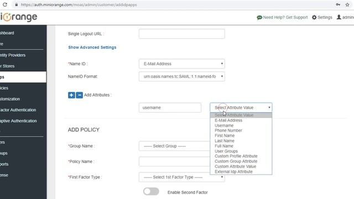
Task: Open Apps in the sidebar
Action: [x=23, y=77]
